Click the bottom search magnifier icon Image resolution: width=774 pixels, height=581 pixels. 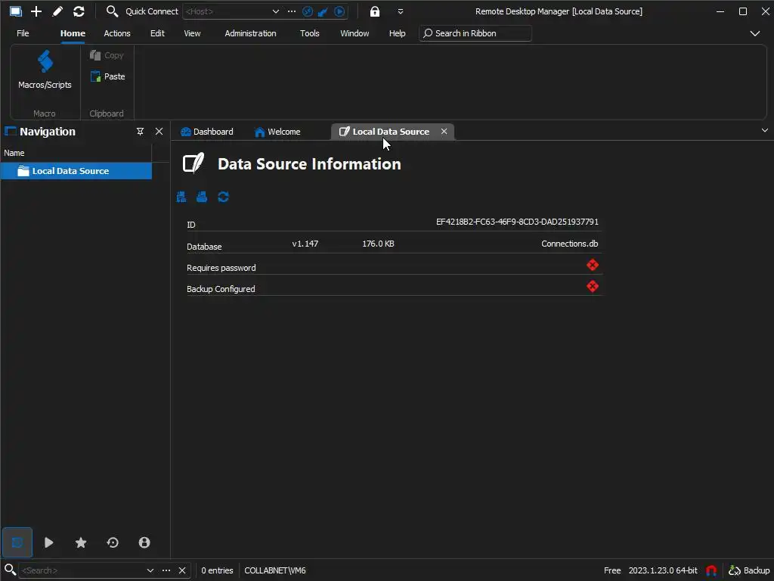coord(10,570)
